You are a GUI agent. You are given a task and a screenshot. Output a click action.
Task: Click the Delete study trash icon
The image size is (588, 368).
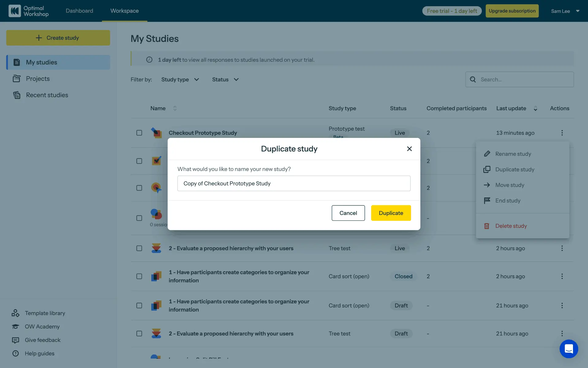[487, 226]
